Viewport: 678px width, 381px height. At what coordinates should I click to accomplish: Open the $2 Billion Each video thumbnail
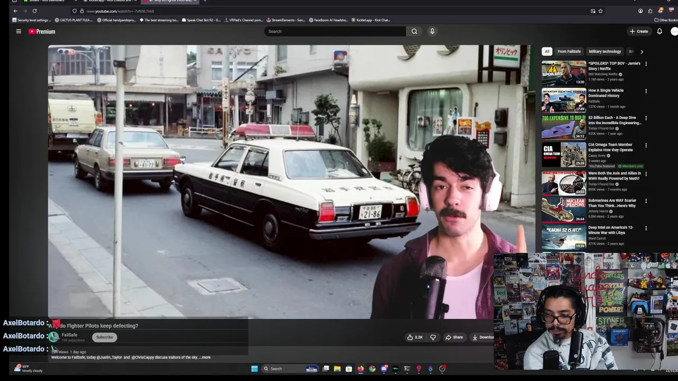point(564,127)
